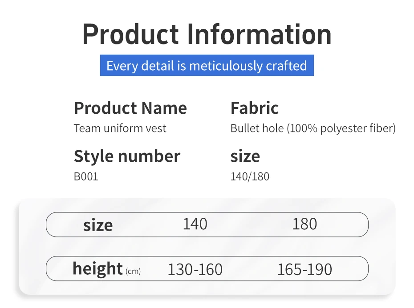Screen dimensions: 414x308
Task: Select the 130-160 height range
Action: [195, 269]
